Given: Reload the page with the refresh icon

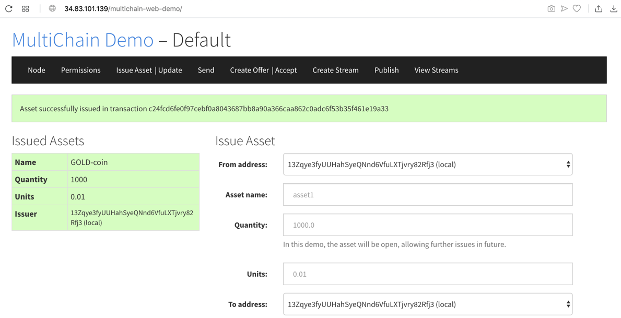Looking at the screenshot, I should point(9,8).
